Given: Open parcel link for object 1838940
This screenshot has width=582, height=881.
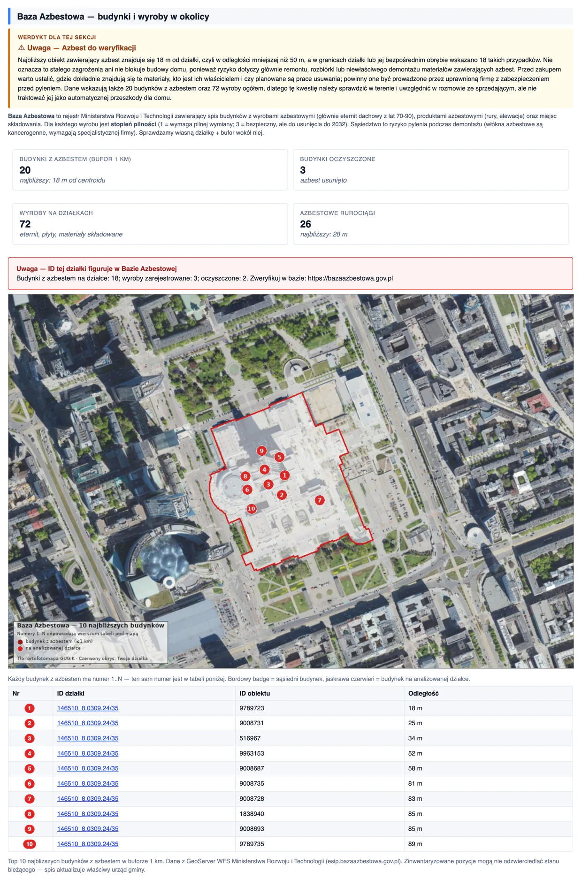Looking at the screenshot, I should pos(88,813).
